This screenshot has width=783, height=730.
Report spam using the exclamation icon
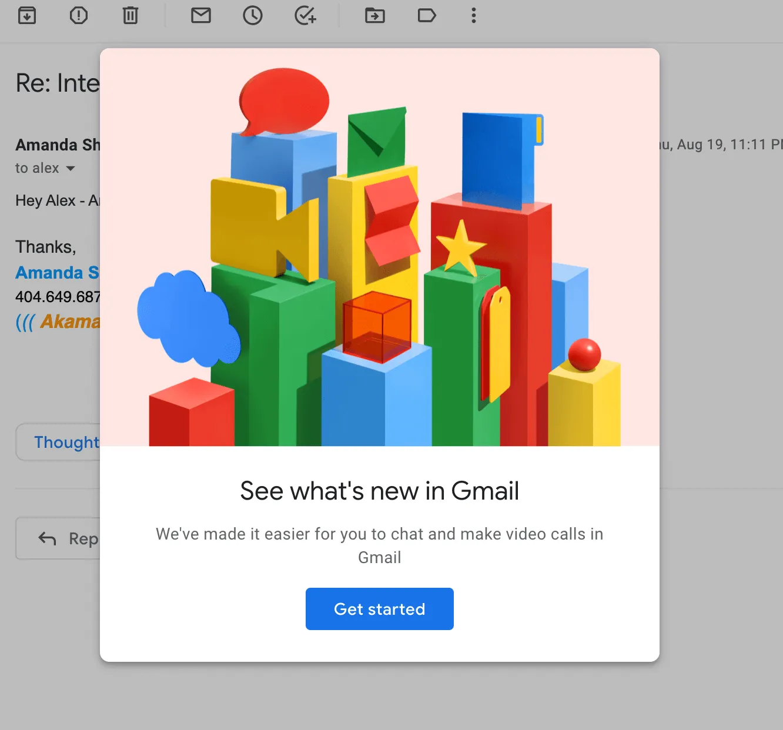tap(79, 15)
